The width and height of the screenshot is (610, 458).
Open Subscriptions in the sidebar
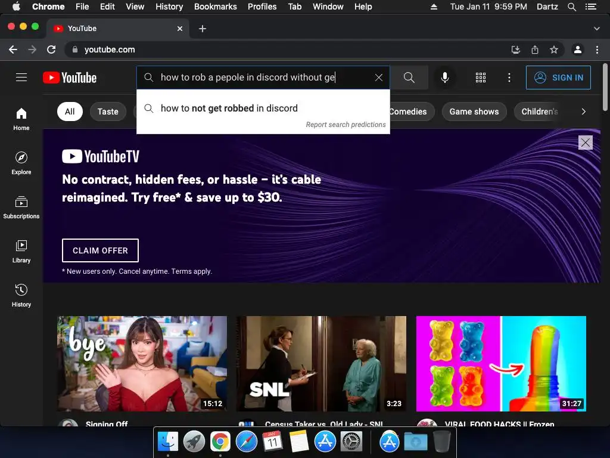coord(21,208)
